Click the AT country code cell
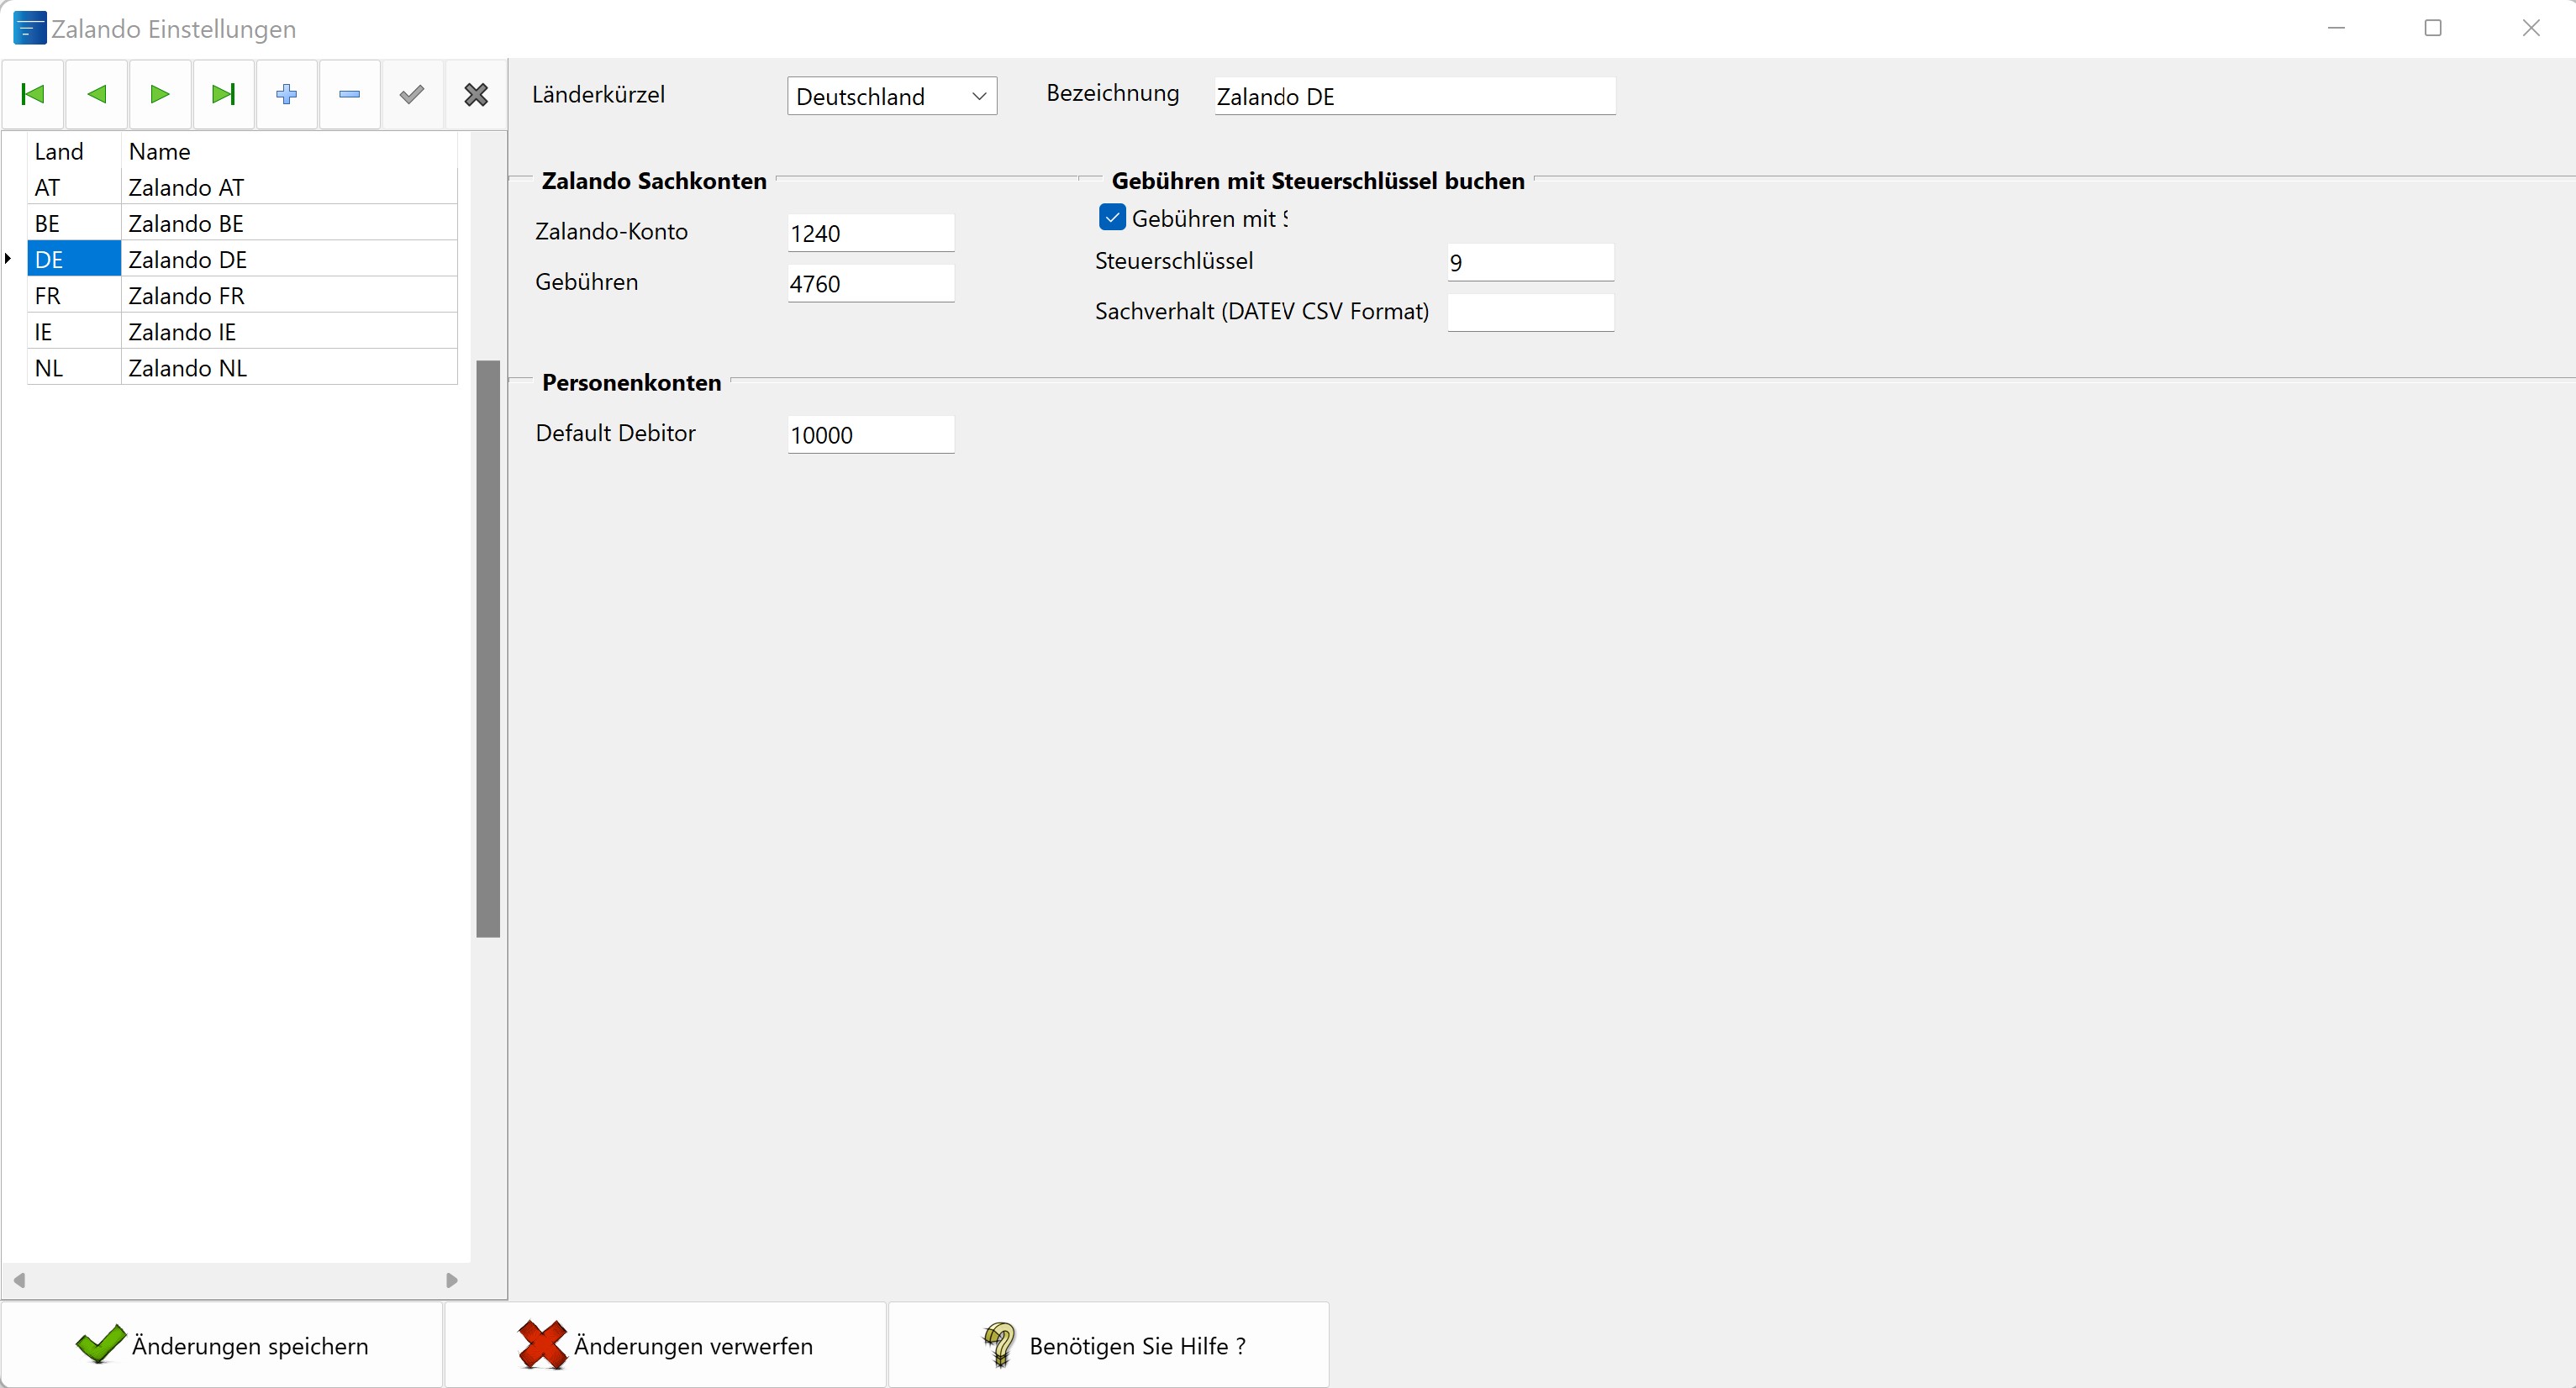This screenshot has width=2576, height=1388. point(74,187)
